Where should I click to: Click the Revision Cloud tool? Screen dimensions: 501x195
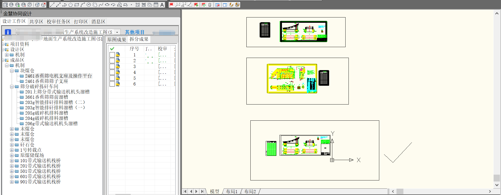click(95, 5)
